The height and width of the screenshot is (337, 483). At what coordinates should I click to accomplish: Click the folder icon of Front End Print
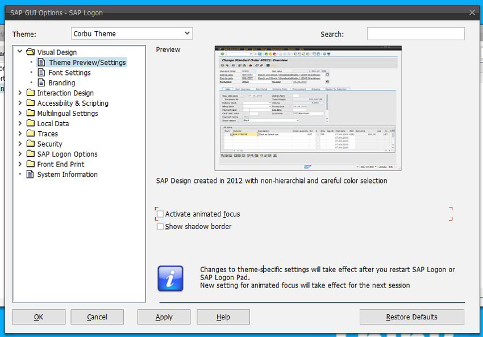coord(31,164)
